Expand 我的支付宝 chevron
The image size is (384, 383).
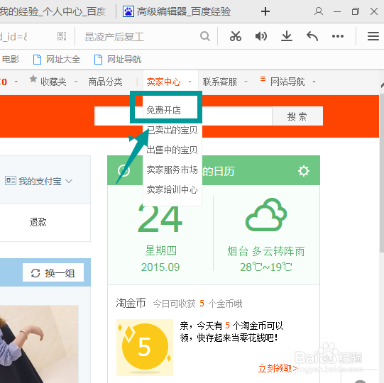(x=69, y=181)
